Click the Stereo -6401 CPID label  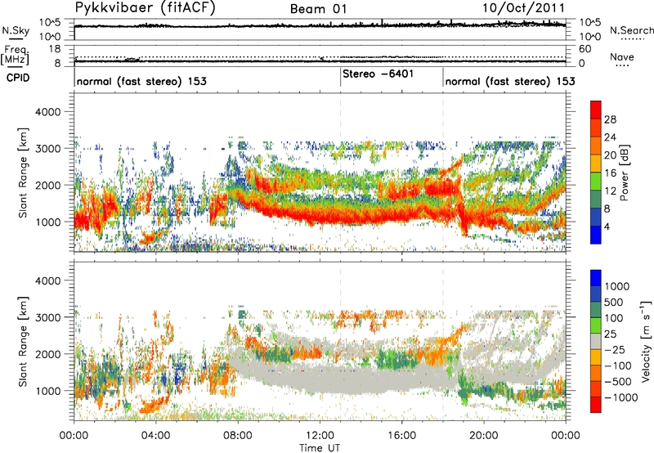(x=378, y=74)
